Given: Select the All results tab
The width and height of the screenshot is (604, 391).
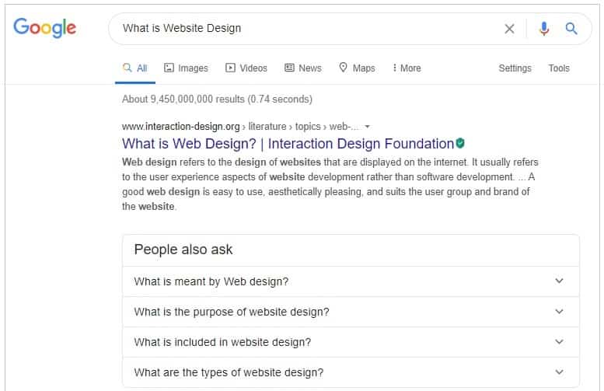Looking at the screenshot, I should tap(134, 68).
